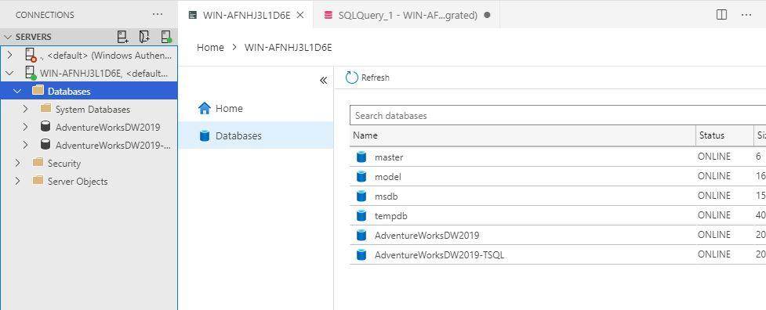Select AdventureWorksDW2019-TSQL name in database table

coord(439,254)
